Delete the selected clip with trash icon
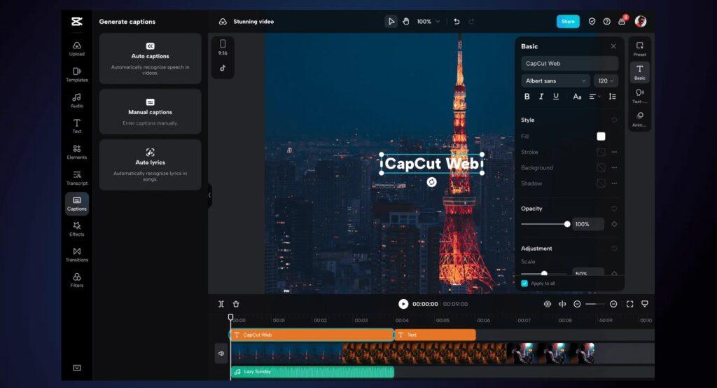Screen dimensions: 717x388 [x=236, y=304]
